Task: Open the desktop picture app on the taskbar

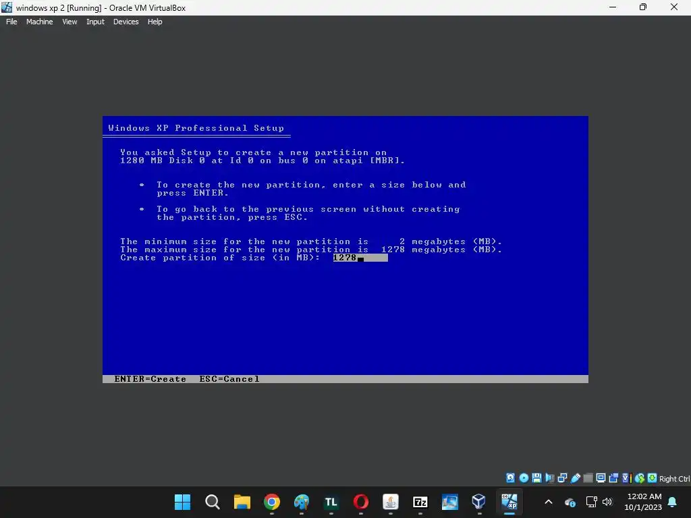Action: click(450, 502)
